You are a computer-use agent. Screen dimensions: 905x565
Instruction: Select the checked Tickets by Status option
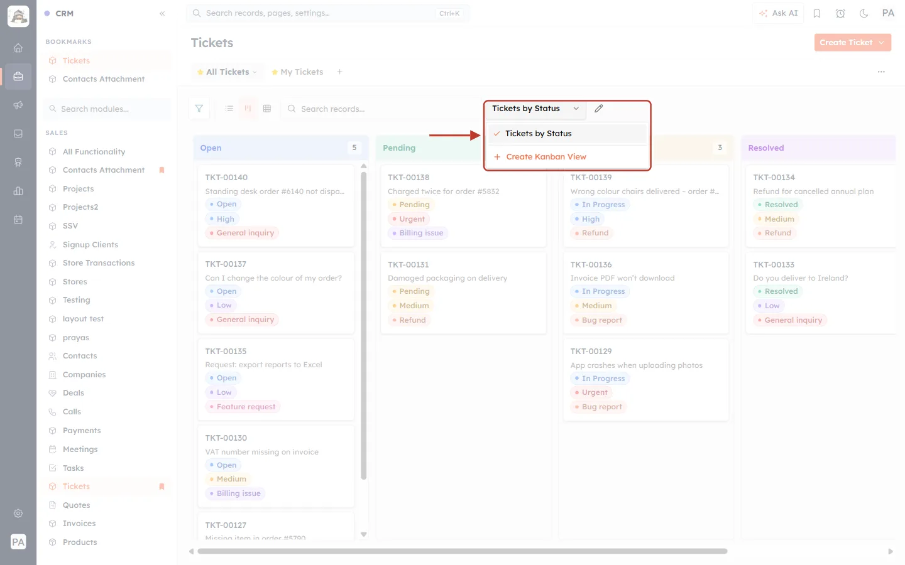click(x=568, y=134)
